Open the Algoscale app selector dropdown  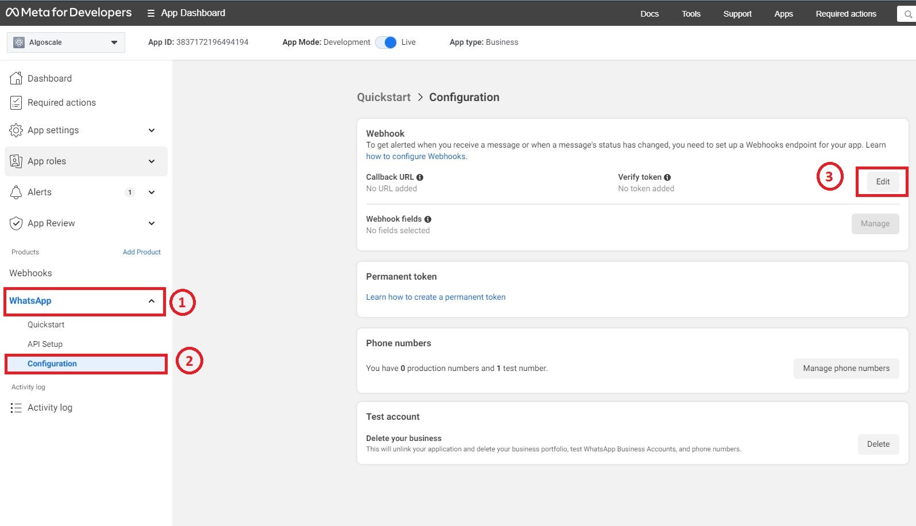[x=66, y=42]
